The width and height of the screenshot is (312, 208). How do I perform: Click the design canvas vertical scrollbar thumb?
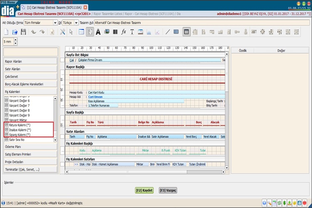pos(227,74)
